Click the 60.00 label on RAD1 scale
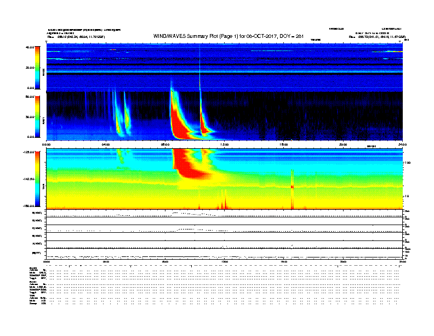 [30, 97]
